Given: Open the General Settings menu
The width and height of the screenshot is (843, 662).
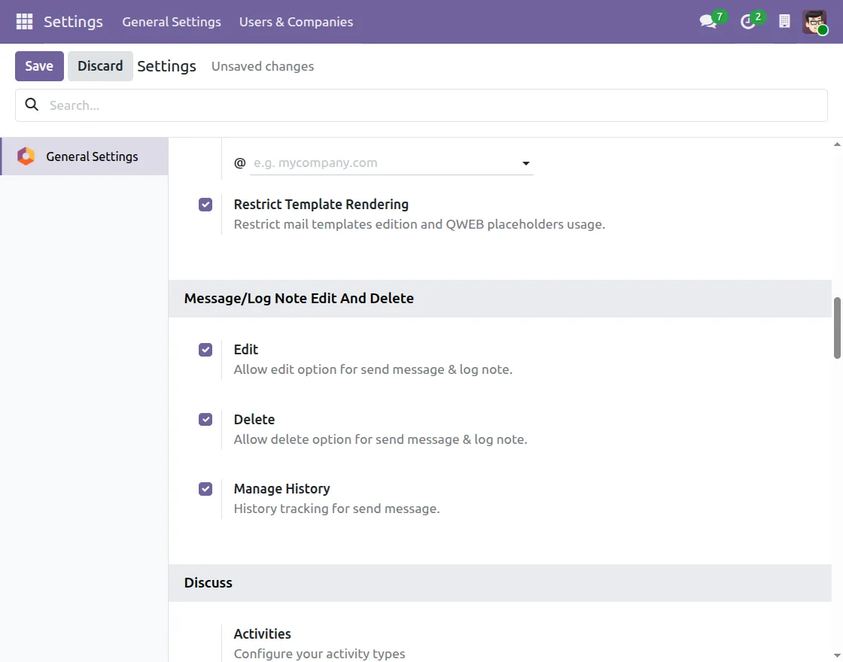Looking at the screenshot, I should pyautogui.click(x=172, y=22).
